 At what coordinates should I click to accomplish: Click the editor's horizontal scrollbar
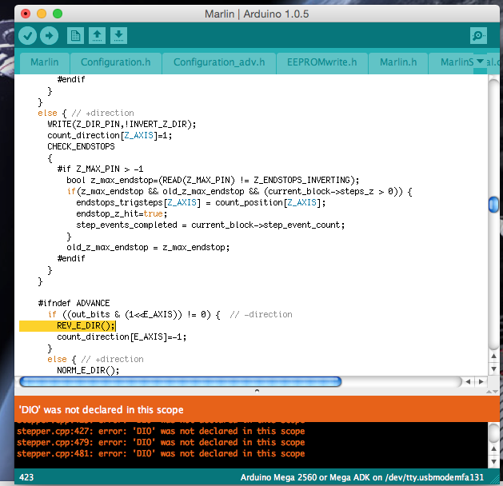point(180,381)
